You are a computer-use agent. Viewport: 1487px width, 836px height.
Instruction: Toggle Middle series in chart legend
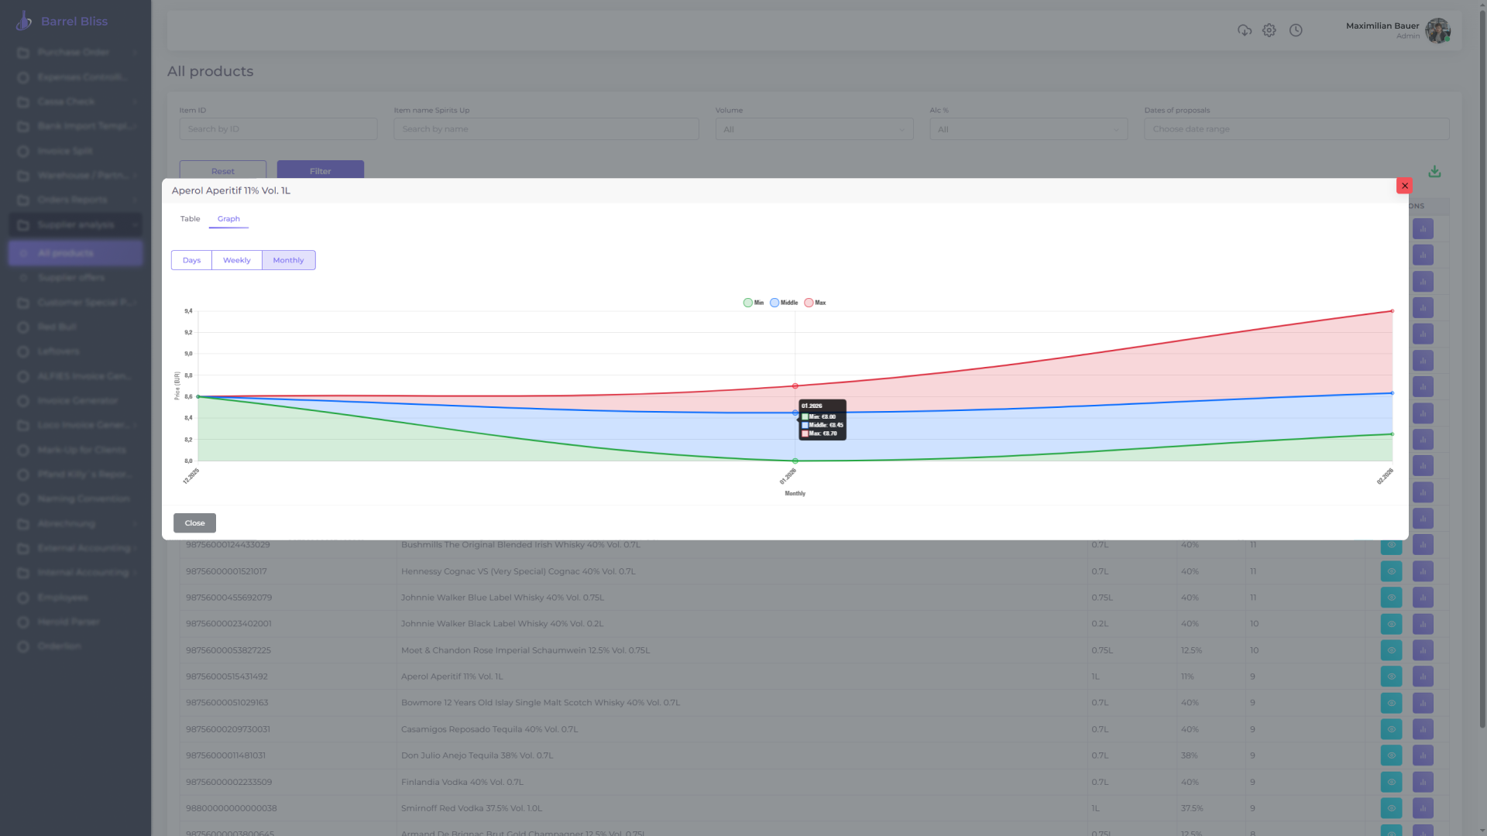784,303
